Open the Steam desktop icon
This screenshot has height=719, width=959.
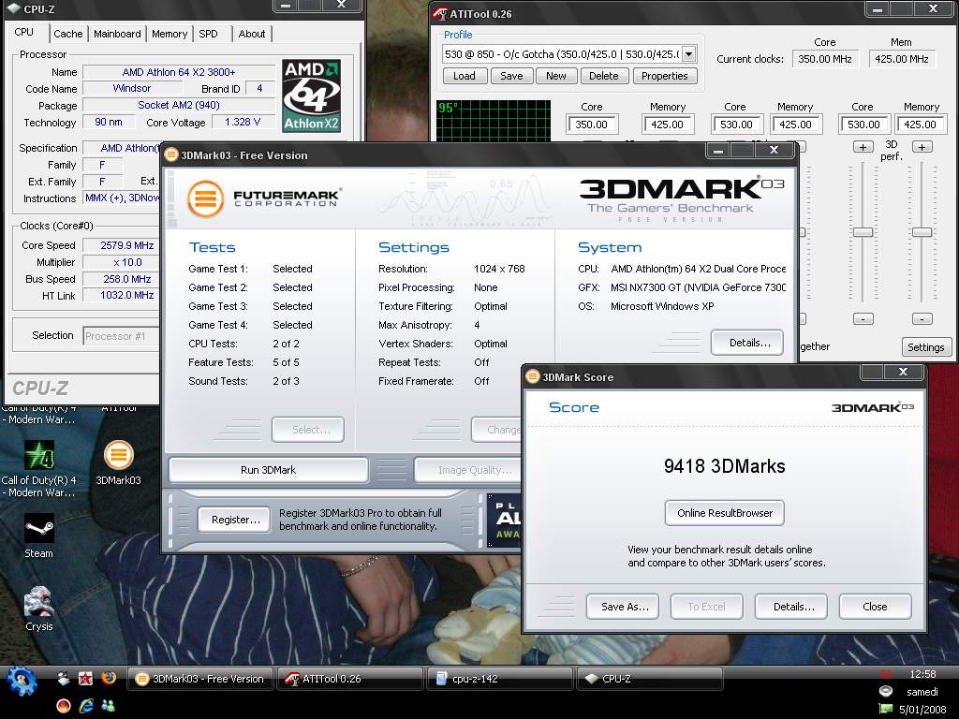[x=39, y=528]
